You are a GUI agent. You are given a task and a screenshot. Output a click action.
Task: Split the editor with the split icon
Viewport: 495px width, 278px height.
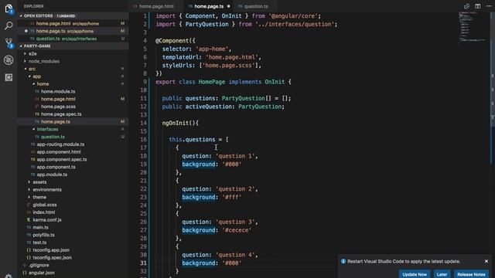coord(478,6)
